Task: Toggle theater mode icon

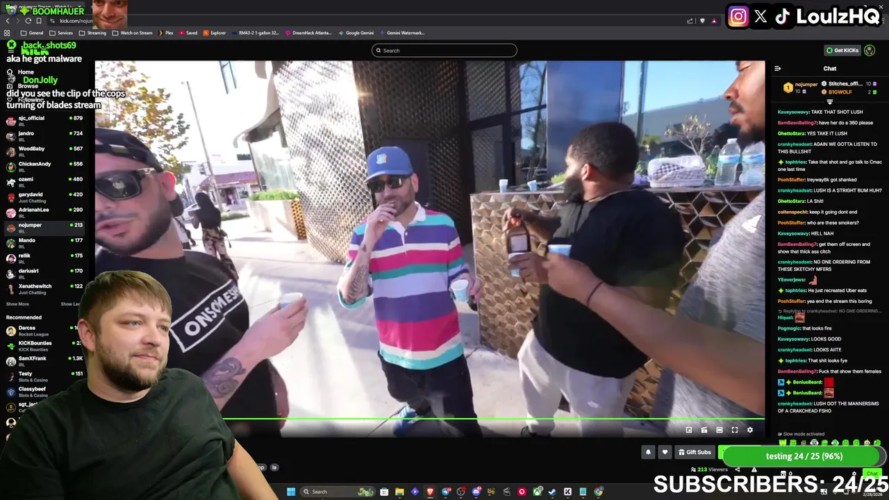Action: point(720,430)
